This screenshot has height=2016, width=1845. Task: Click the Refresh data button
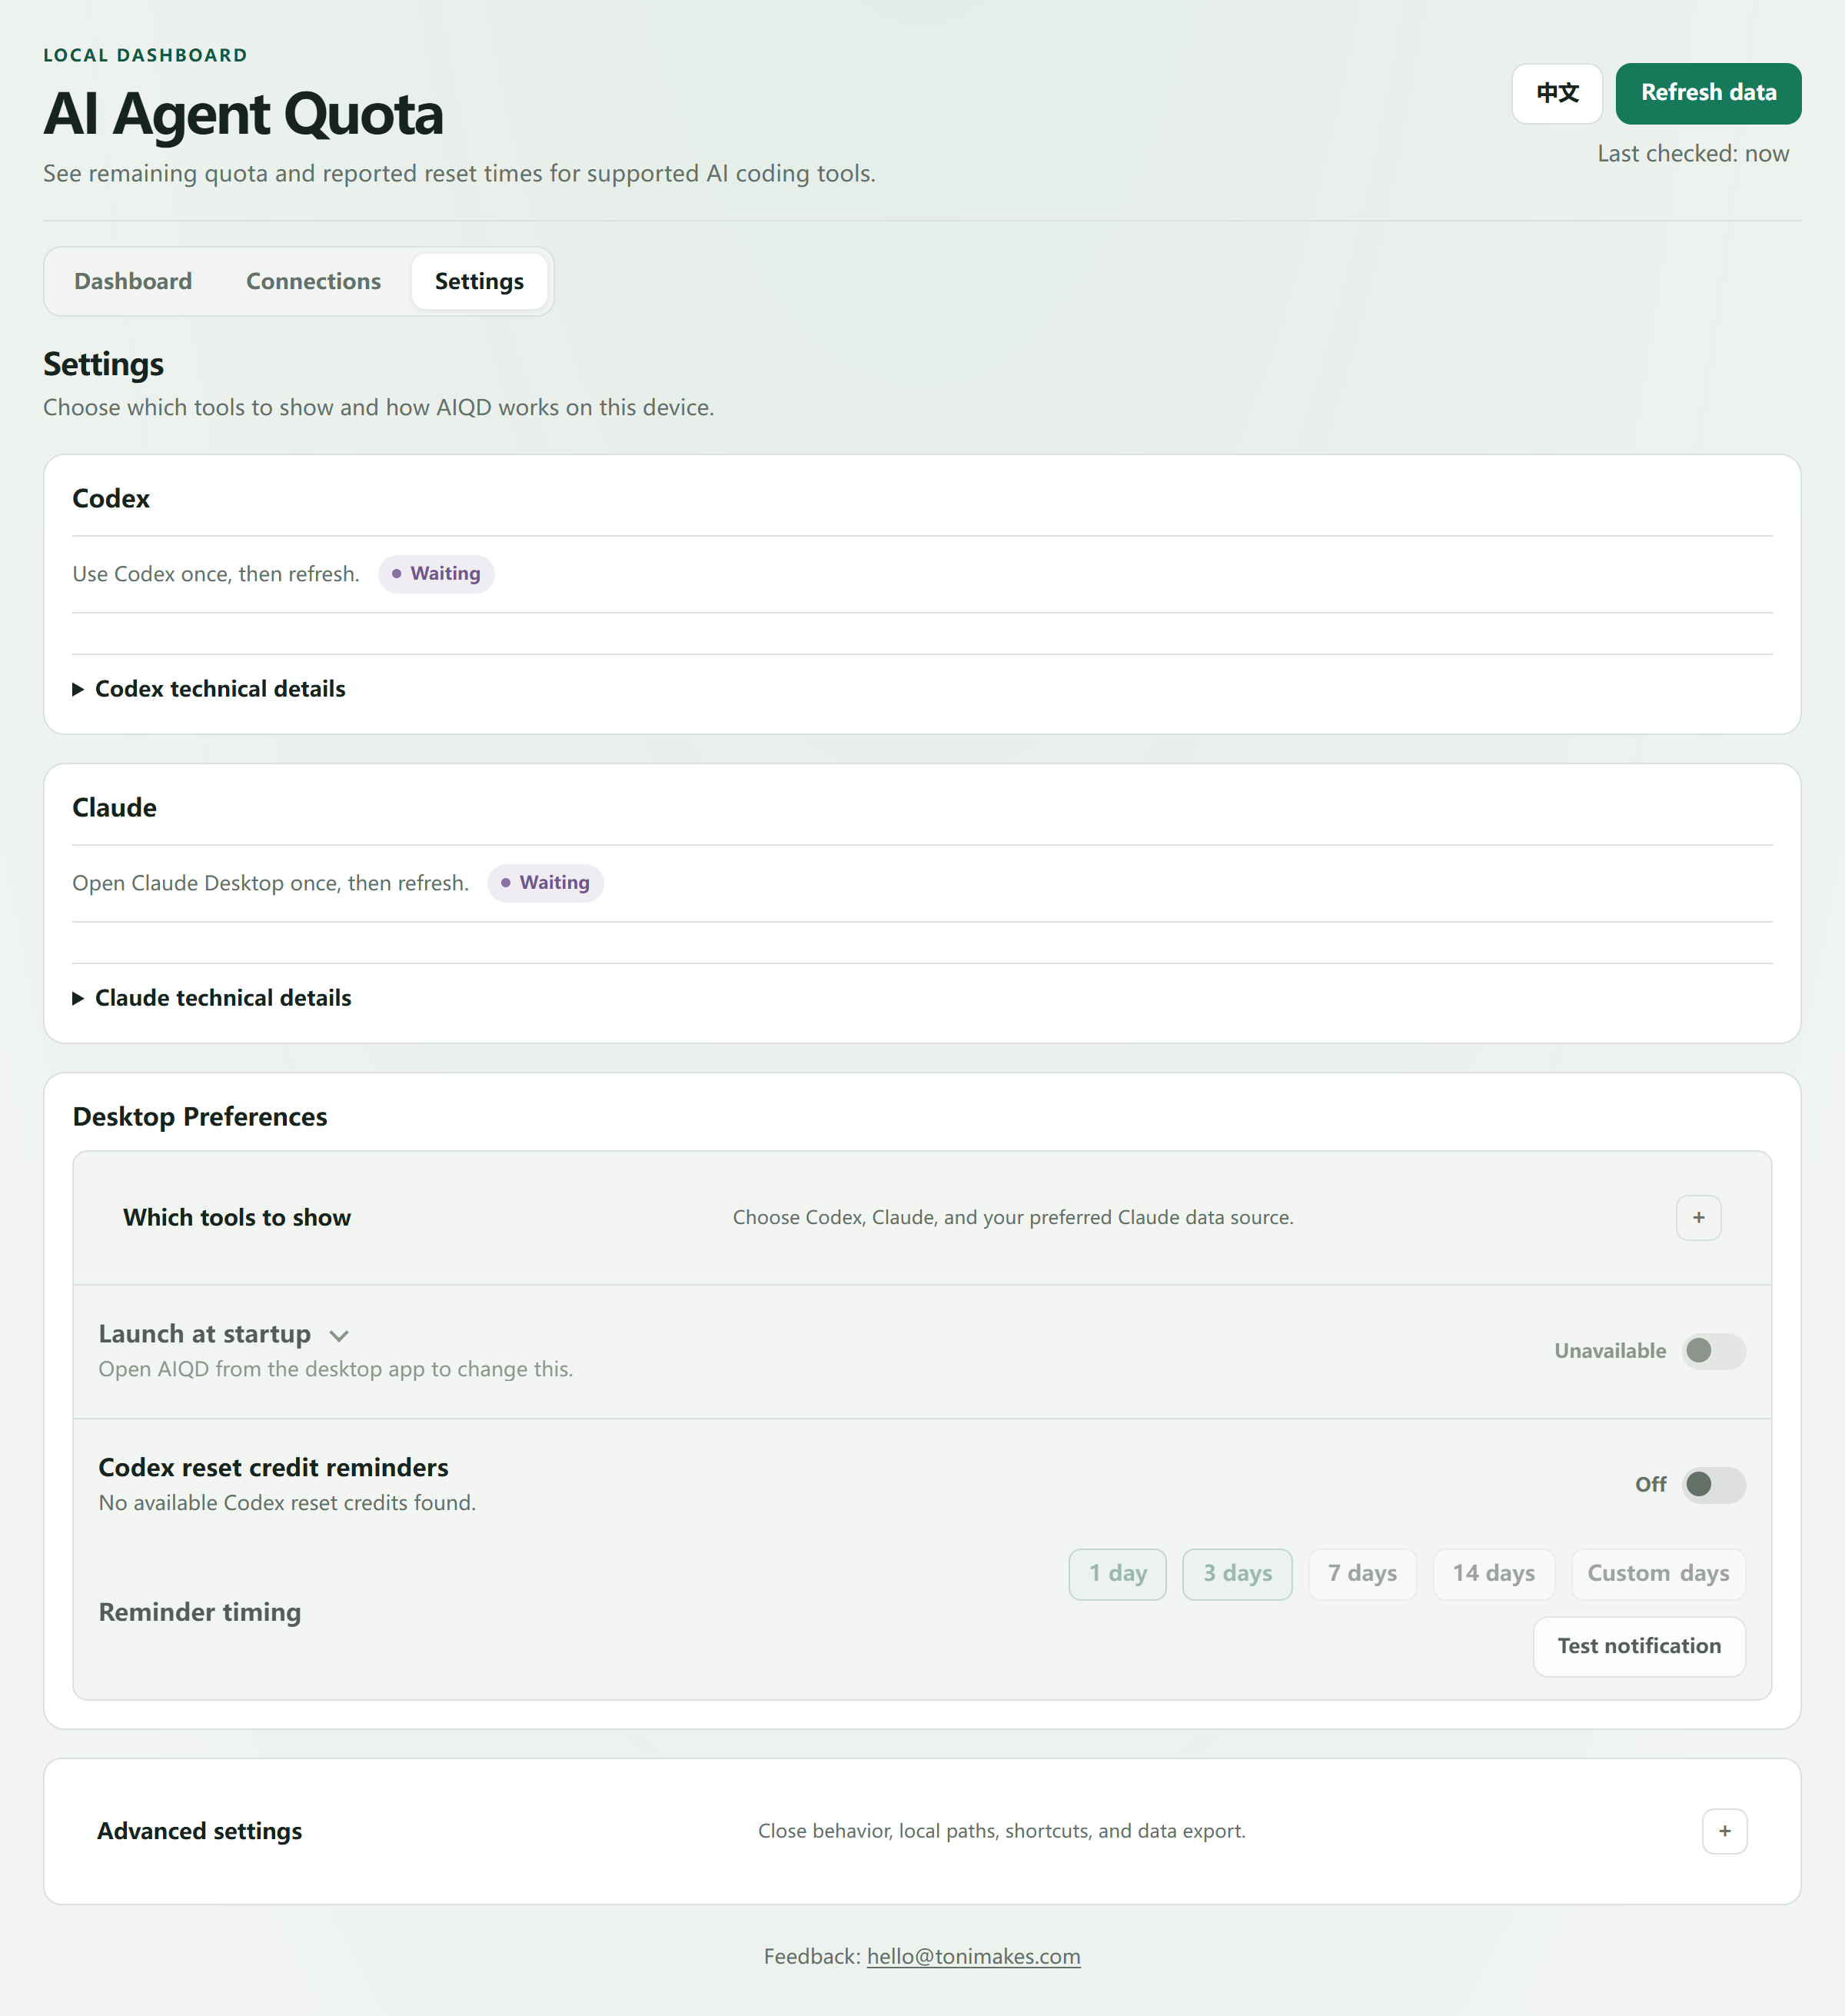1708,93
